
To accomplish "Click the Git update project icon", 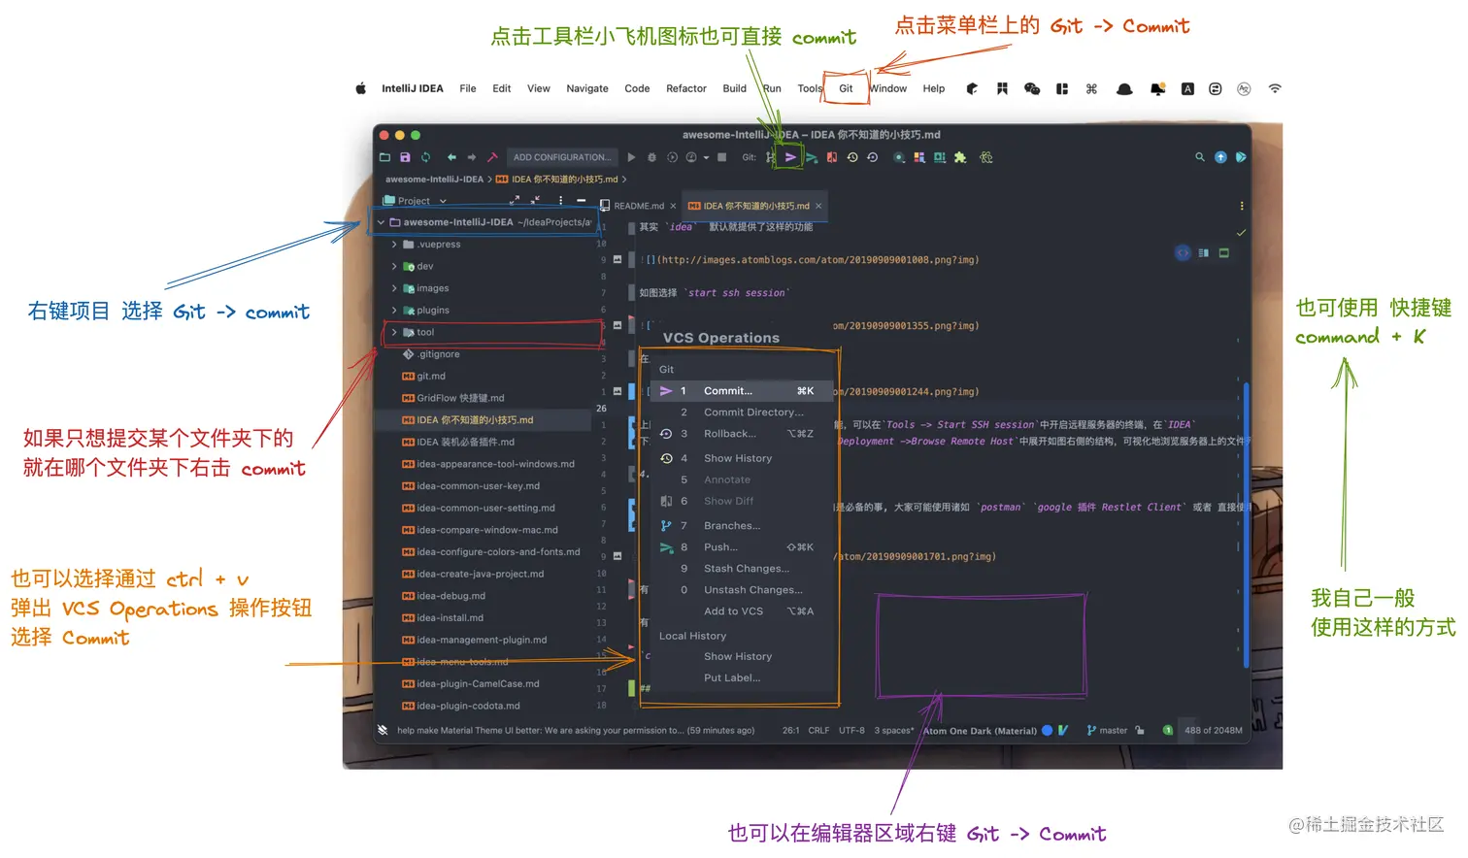I will [x=770, y=157].
